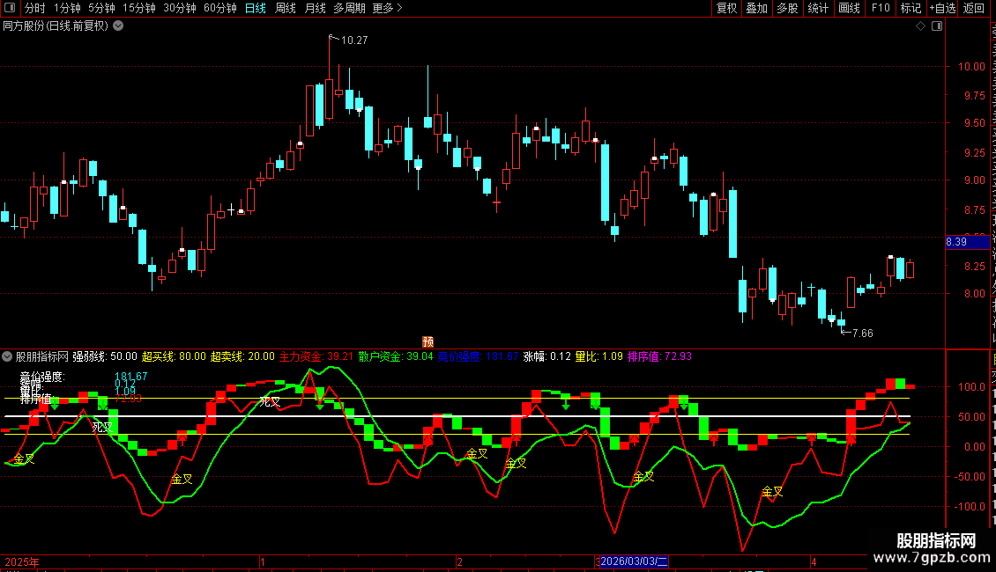Open the 复权 adjustment menu
The image size is (996, 572).
(726, 8)
